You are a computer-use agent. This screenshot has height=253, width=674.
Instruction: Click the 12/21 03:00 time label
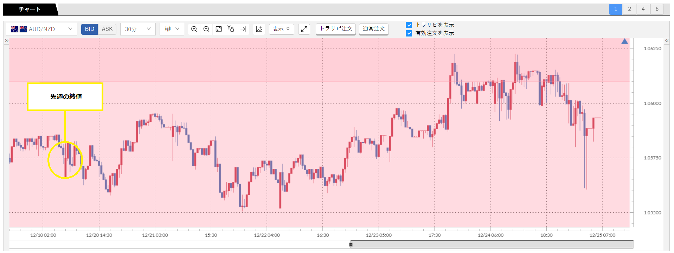click(155, 235)
